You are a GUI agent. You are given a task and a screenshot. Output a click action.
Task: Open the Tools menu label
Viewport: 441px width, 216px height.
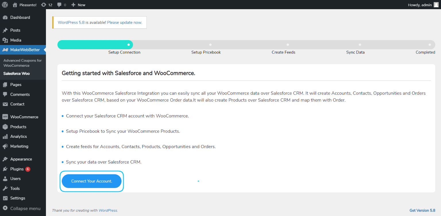click(x=15, y=188)
